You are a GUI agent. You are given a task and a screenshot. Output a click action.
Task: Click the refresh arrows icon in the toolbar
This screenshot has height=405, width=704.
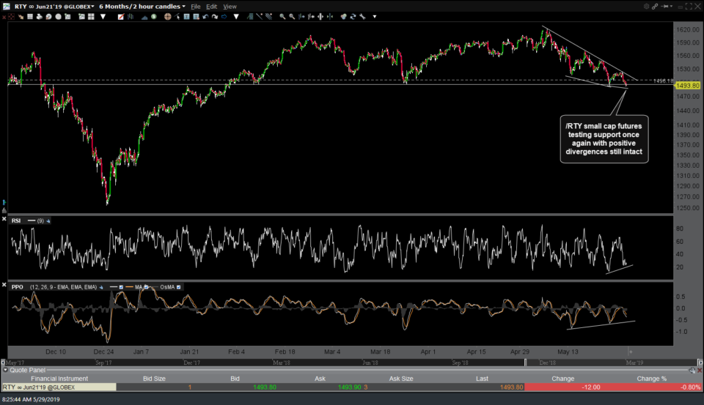[x=353, y=17]
